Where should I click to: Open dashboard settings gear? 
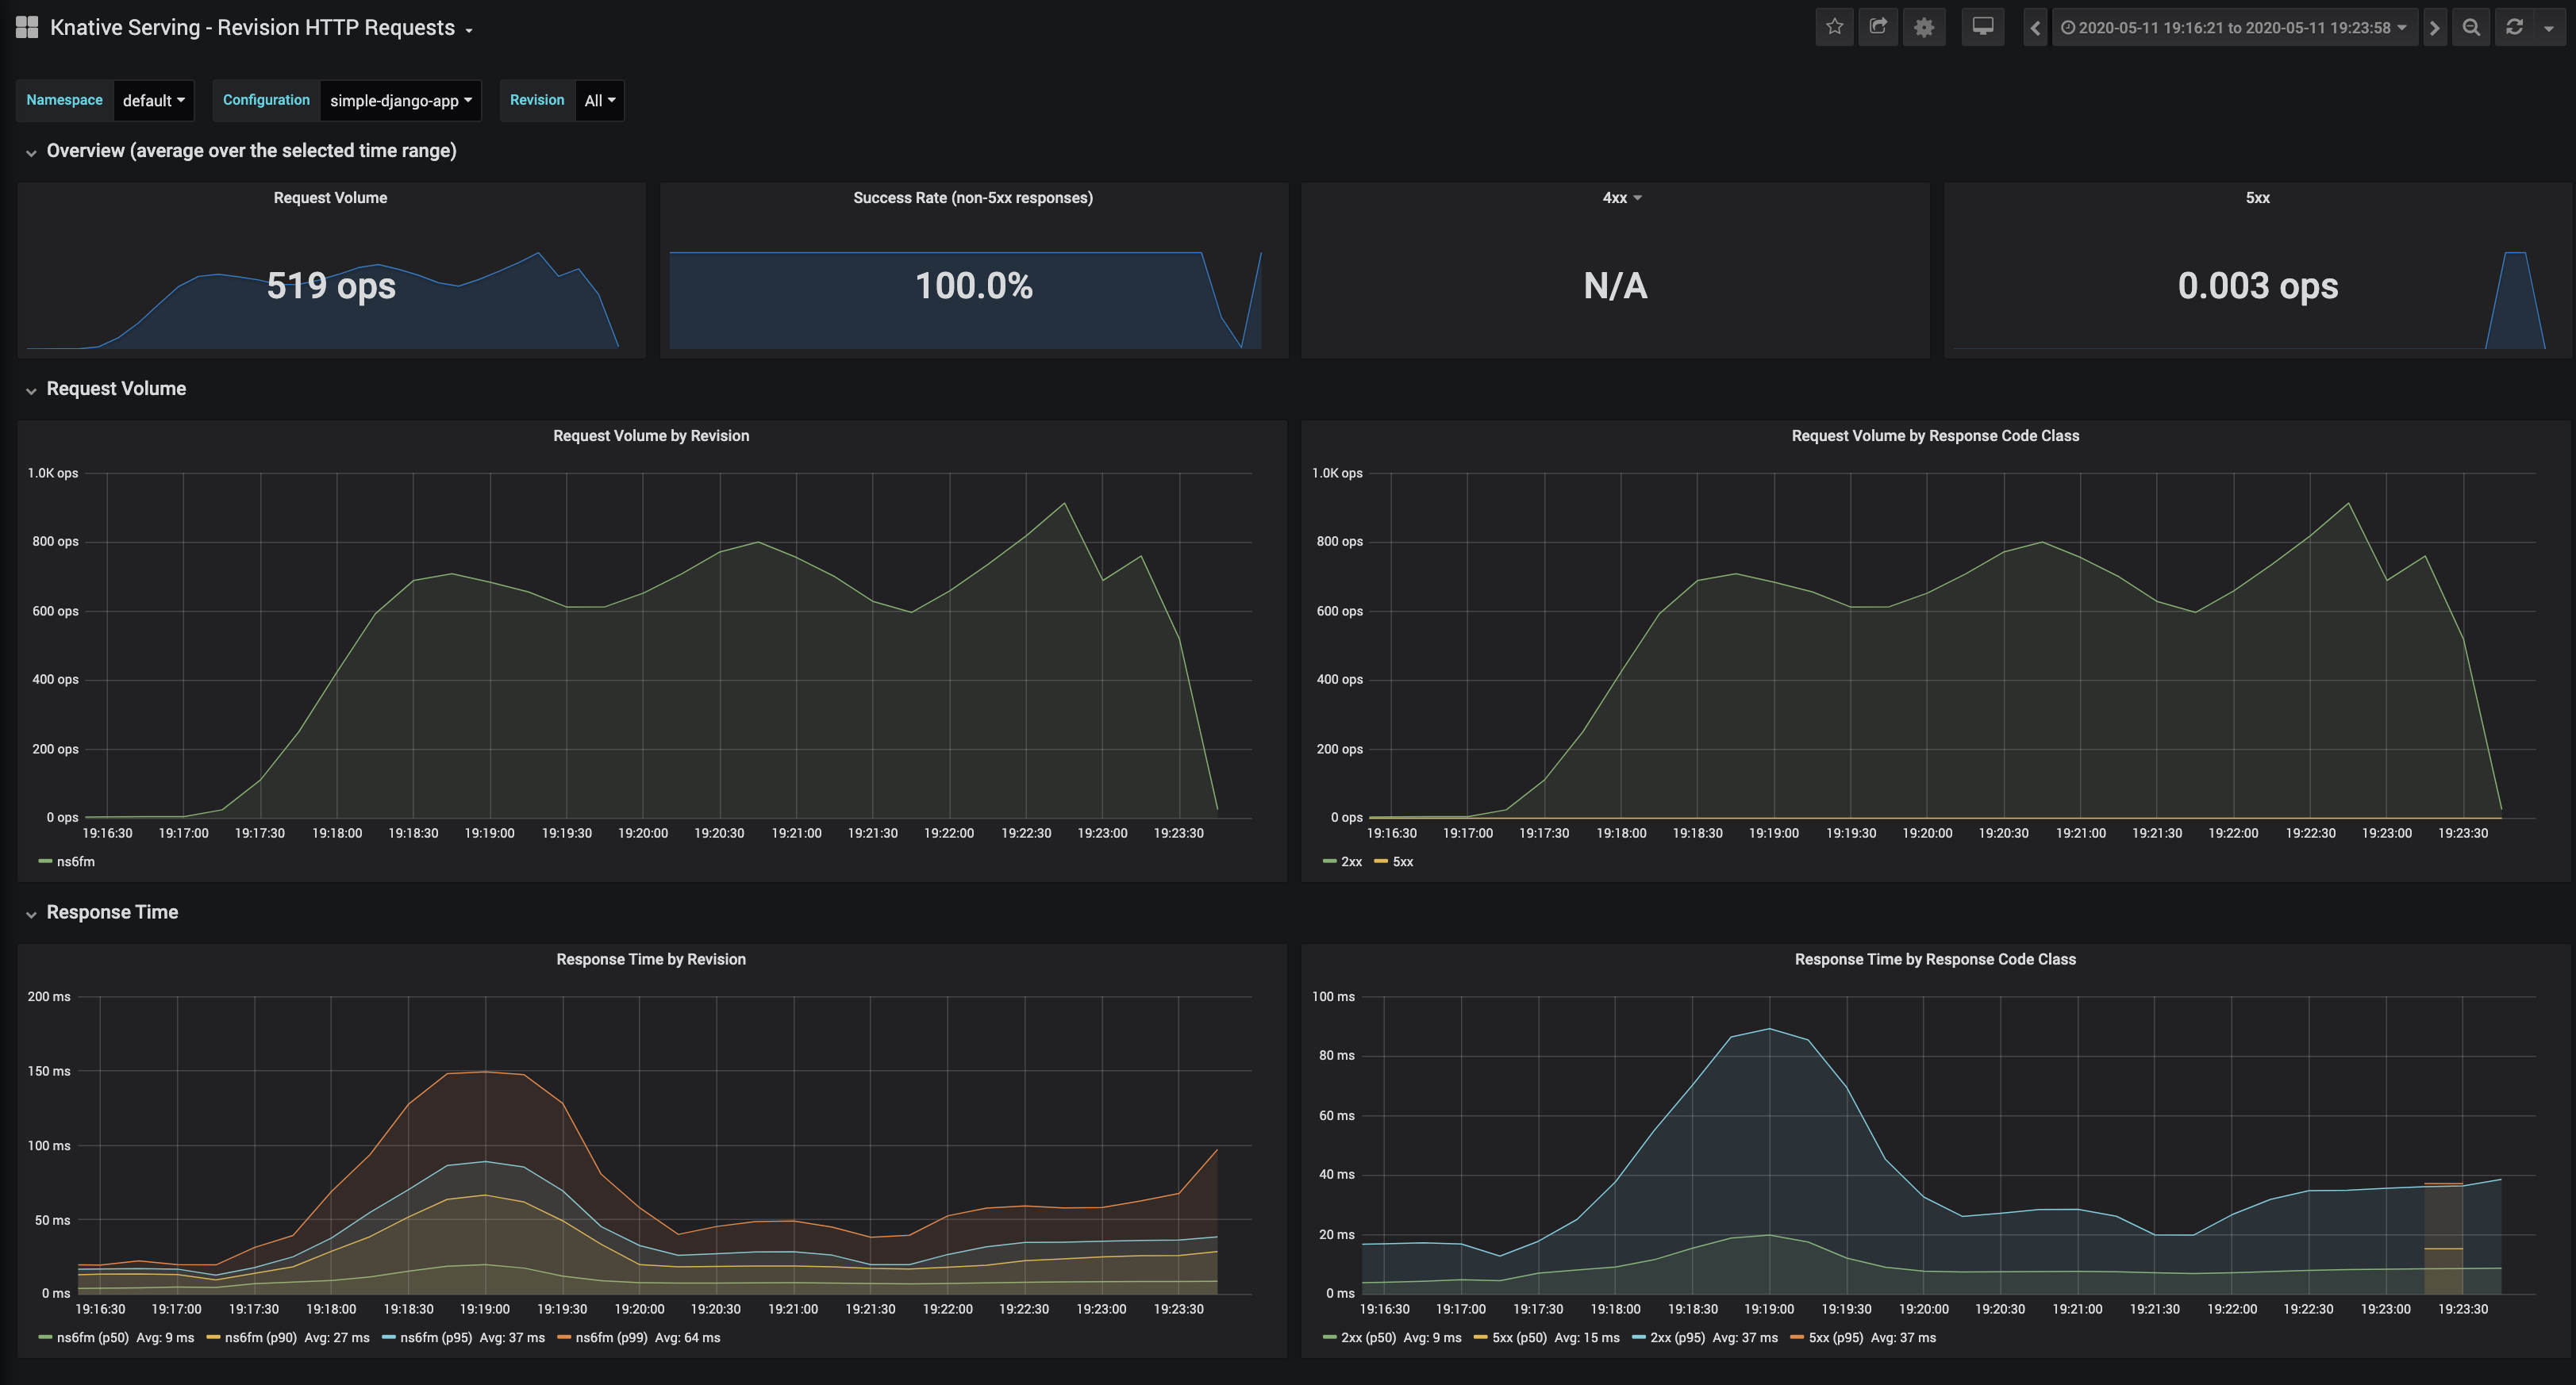click(x=1923, y=27)
